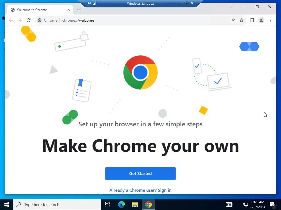Reload the welcome page
The image size is (281, 210).
29,20
